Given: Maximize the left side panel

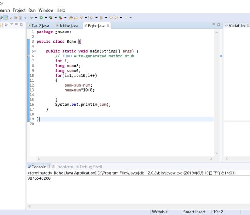Looking at the screenshot, I should pos(21,25).
